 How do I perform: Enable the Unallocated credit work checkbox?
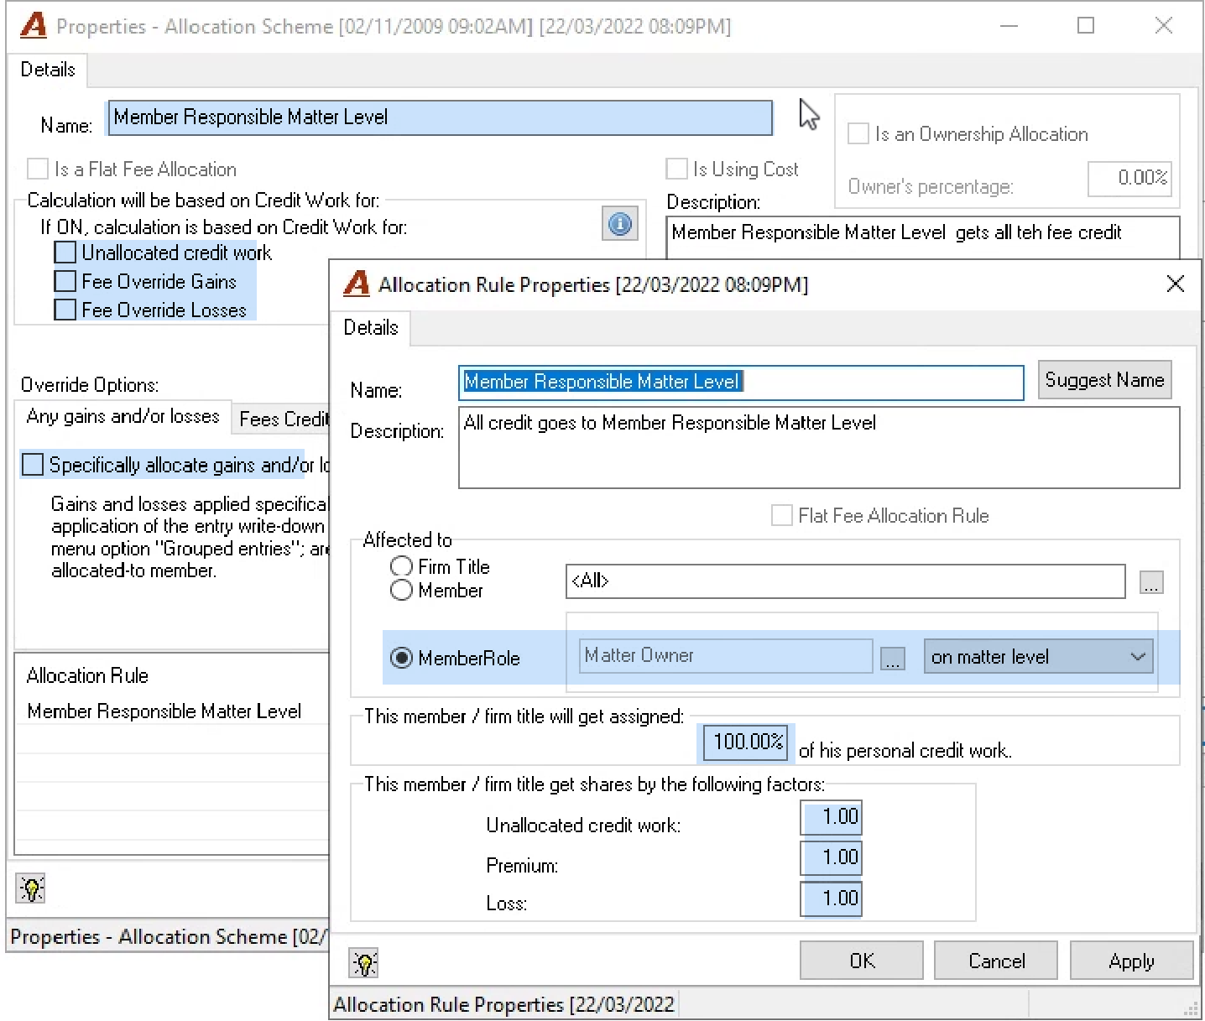coord(65,253)
